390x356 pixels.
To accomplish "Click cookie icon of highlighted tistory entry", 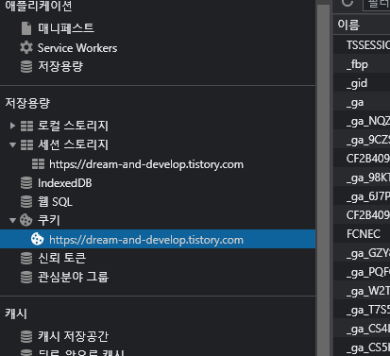I will click(x=38, y=239).
